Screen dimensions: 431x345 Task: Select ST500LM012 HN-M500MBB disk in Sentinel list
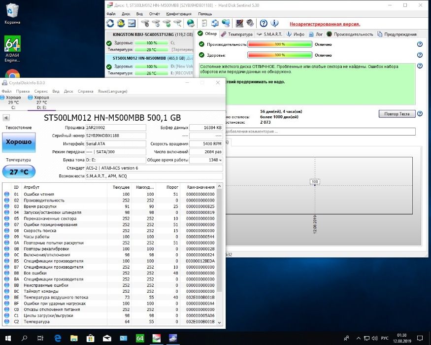pos(150,66)
